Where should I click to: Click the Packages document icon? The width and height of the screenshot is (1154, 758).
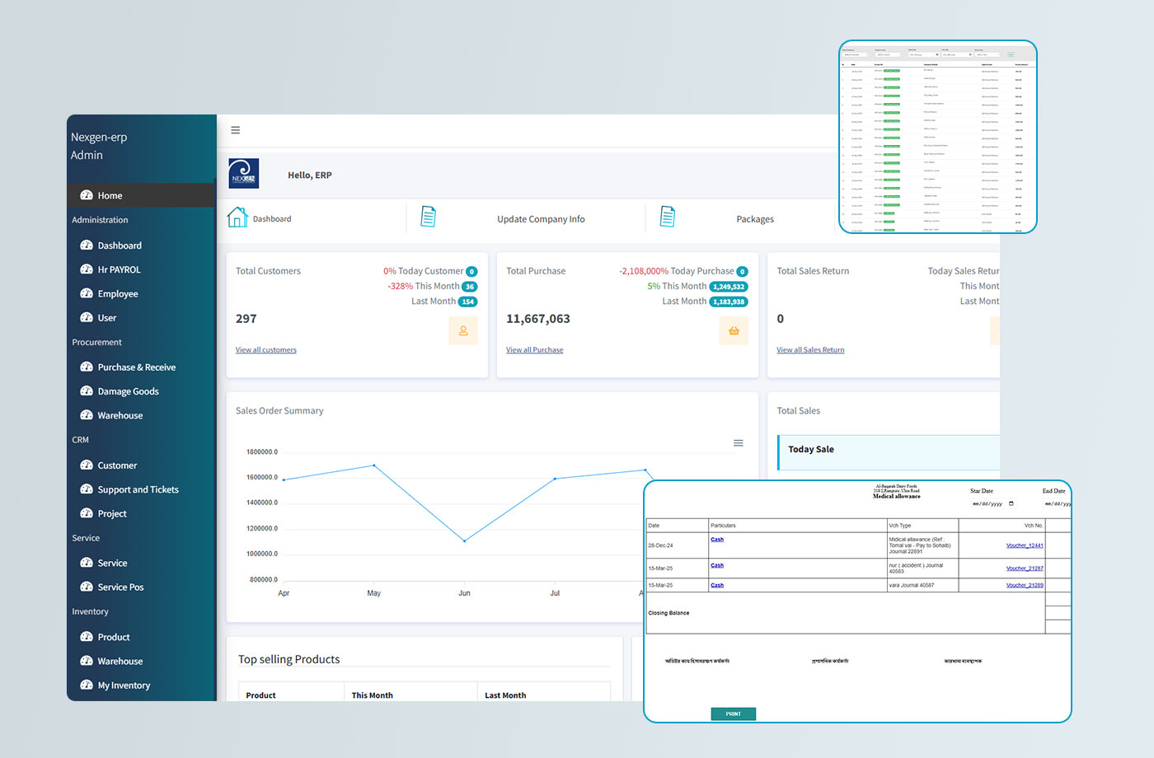coord(667,217)
